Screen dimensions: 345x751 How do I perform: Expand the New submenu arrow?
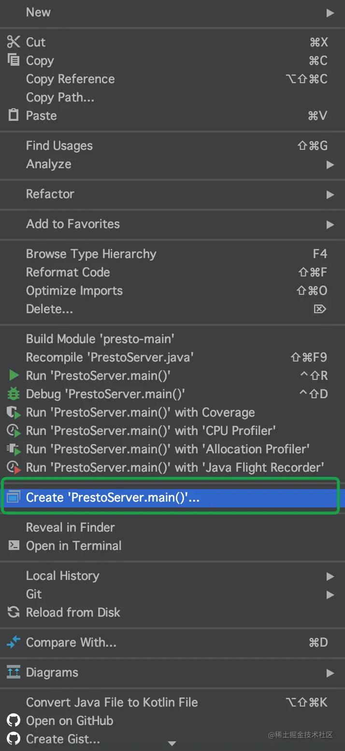pyautogui.click(x=330, y=13)
